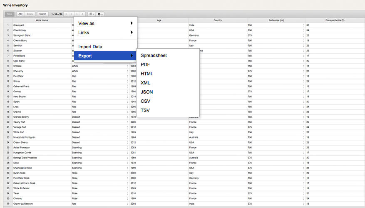The height and width of the screenshot is (208, 365).
Task: Select the Tawny Port cell
Action: (x=42, y=122)
